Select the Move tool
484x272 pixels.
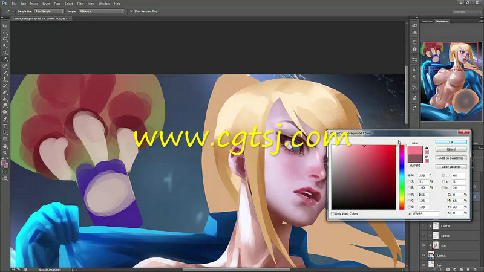pyautogui.click(x=5, y=26)
